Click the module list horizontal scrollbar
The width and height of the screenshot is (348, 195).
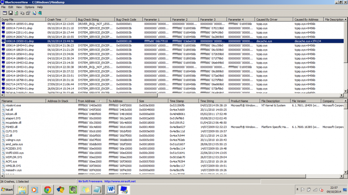point(172,176)
